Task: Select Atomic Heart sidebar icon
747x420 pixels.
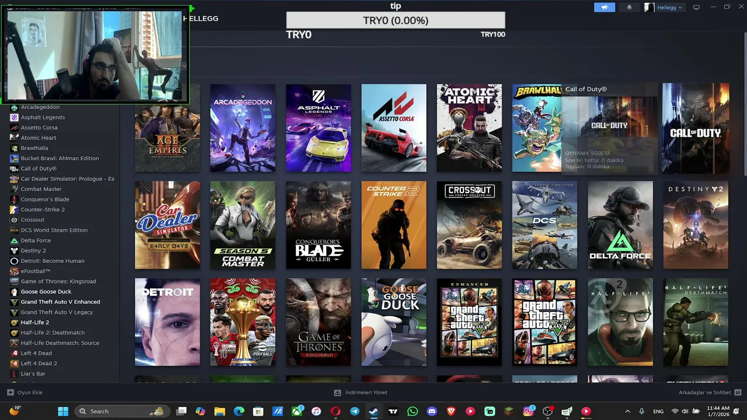Action: 14,138
